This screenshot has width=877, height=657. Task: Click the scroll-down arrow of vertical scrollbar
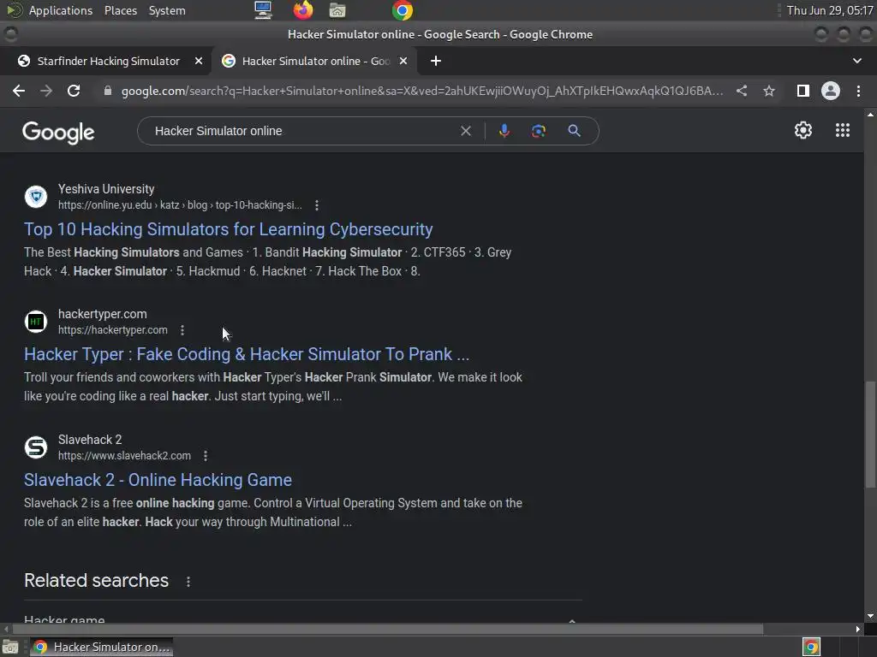click(x=870, y=616)
